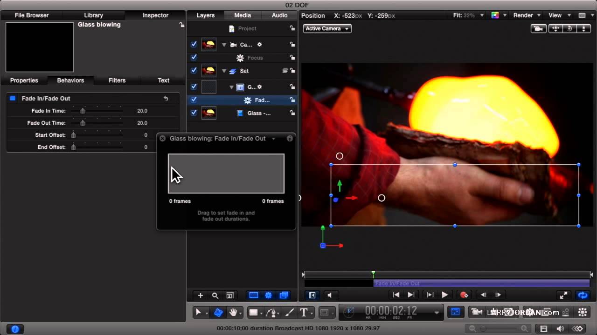The height and width of the screenshot is (335, 597).
Task: Show behaviors gear button in Layers list
Action: click(x=269, y=295)
